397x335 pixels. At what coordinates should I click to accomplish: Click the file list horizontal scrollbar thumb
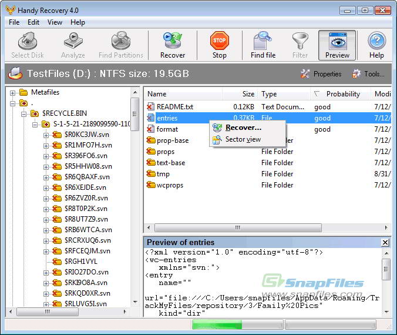(238, 227)
